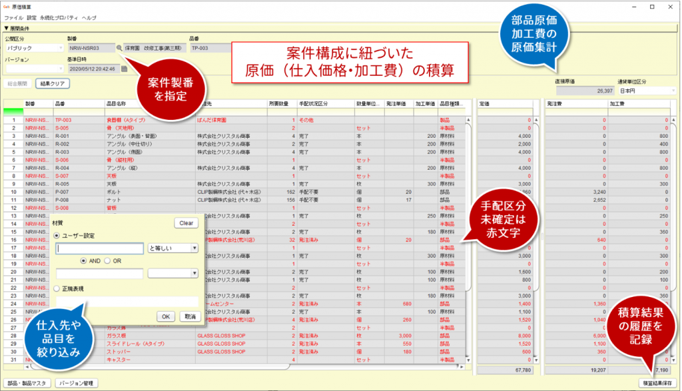Select the キャスター item name cell
The image size is (682, 391).
(150, 360)
